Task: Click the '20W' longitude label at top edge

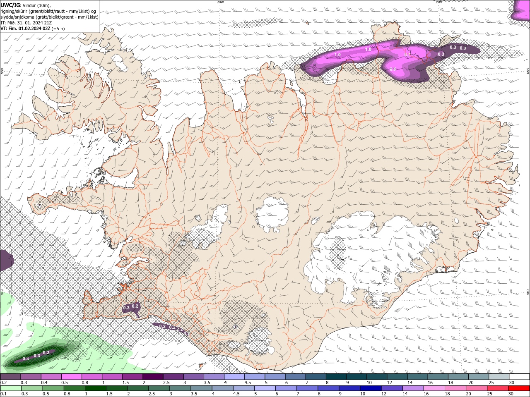Action: click(220, 2)
